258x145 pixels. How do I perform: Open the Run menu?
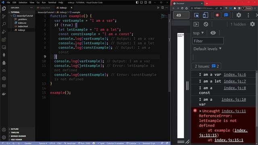pos(44,2)
